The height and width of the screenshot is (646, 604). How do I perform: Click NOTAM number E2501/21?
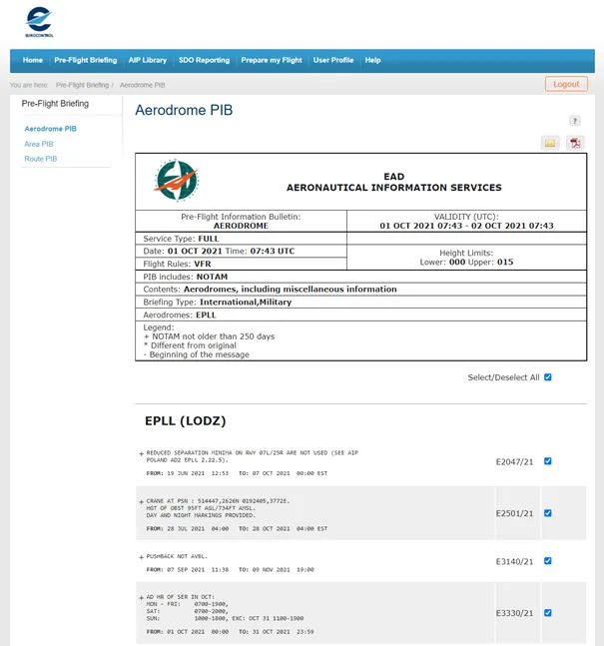click(514, 513)
